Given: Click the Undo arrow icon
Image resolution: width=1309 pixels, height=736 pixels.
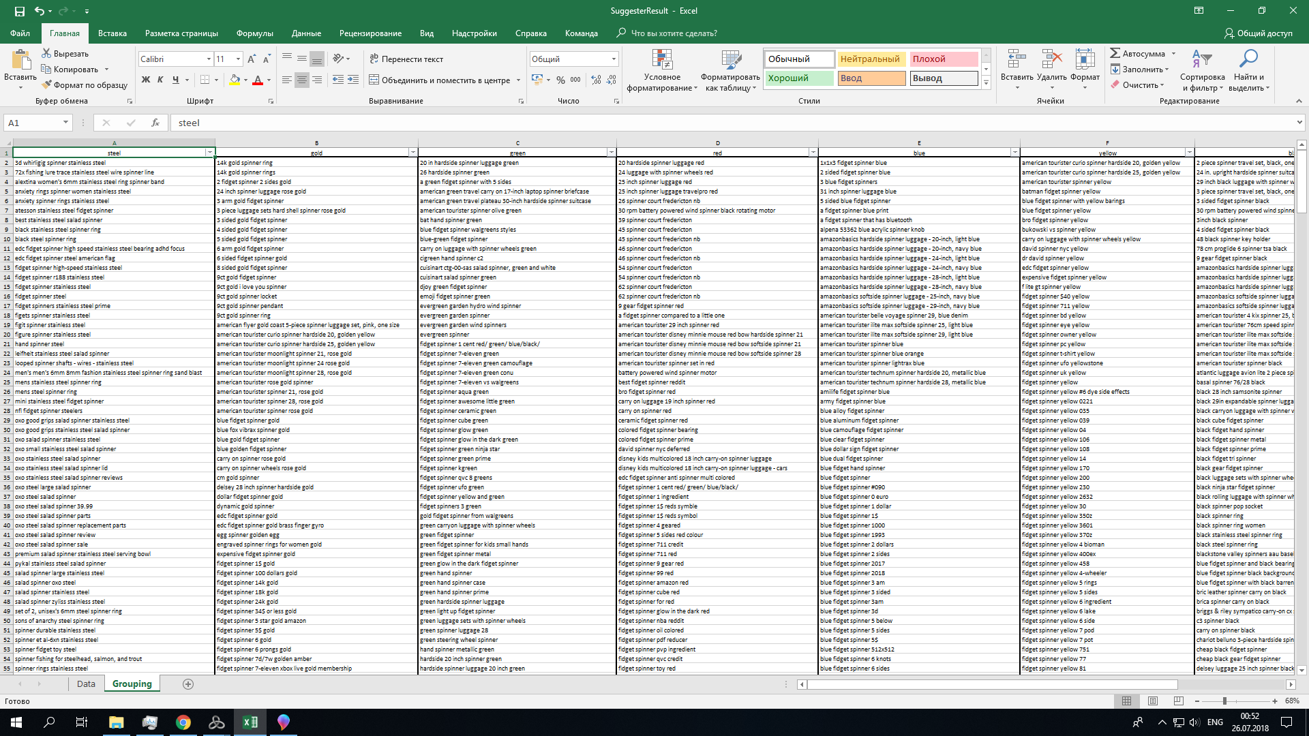Looking at the screenshot, I should tap(40, 11).
